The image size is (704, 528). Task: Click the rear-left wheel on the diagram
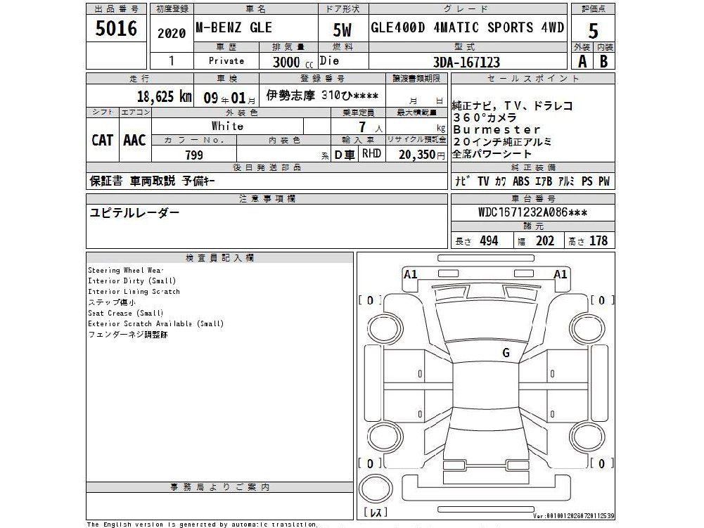pyautogui.click(x=383, y=437)
